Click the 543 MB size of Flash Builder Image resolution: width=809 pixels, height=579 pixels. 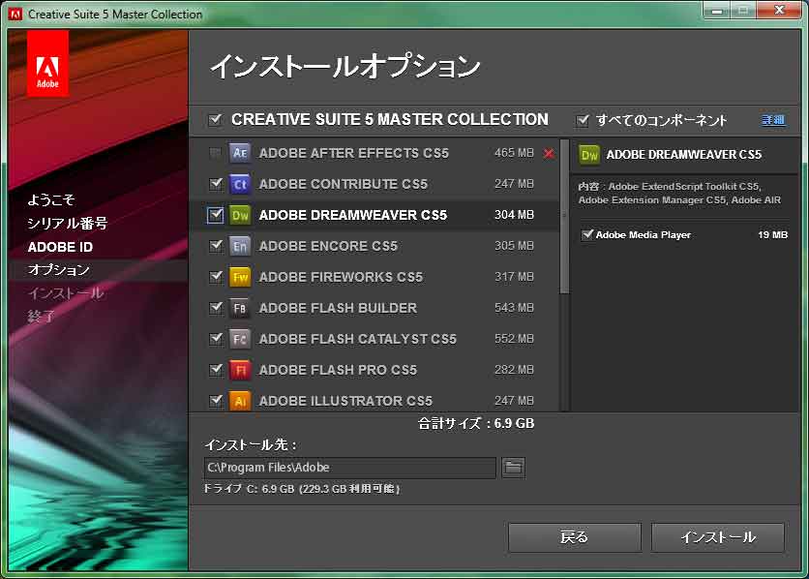click(x=514, y=308)
